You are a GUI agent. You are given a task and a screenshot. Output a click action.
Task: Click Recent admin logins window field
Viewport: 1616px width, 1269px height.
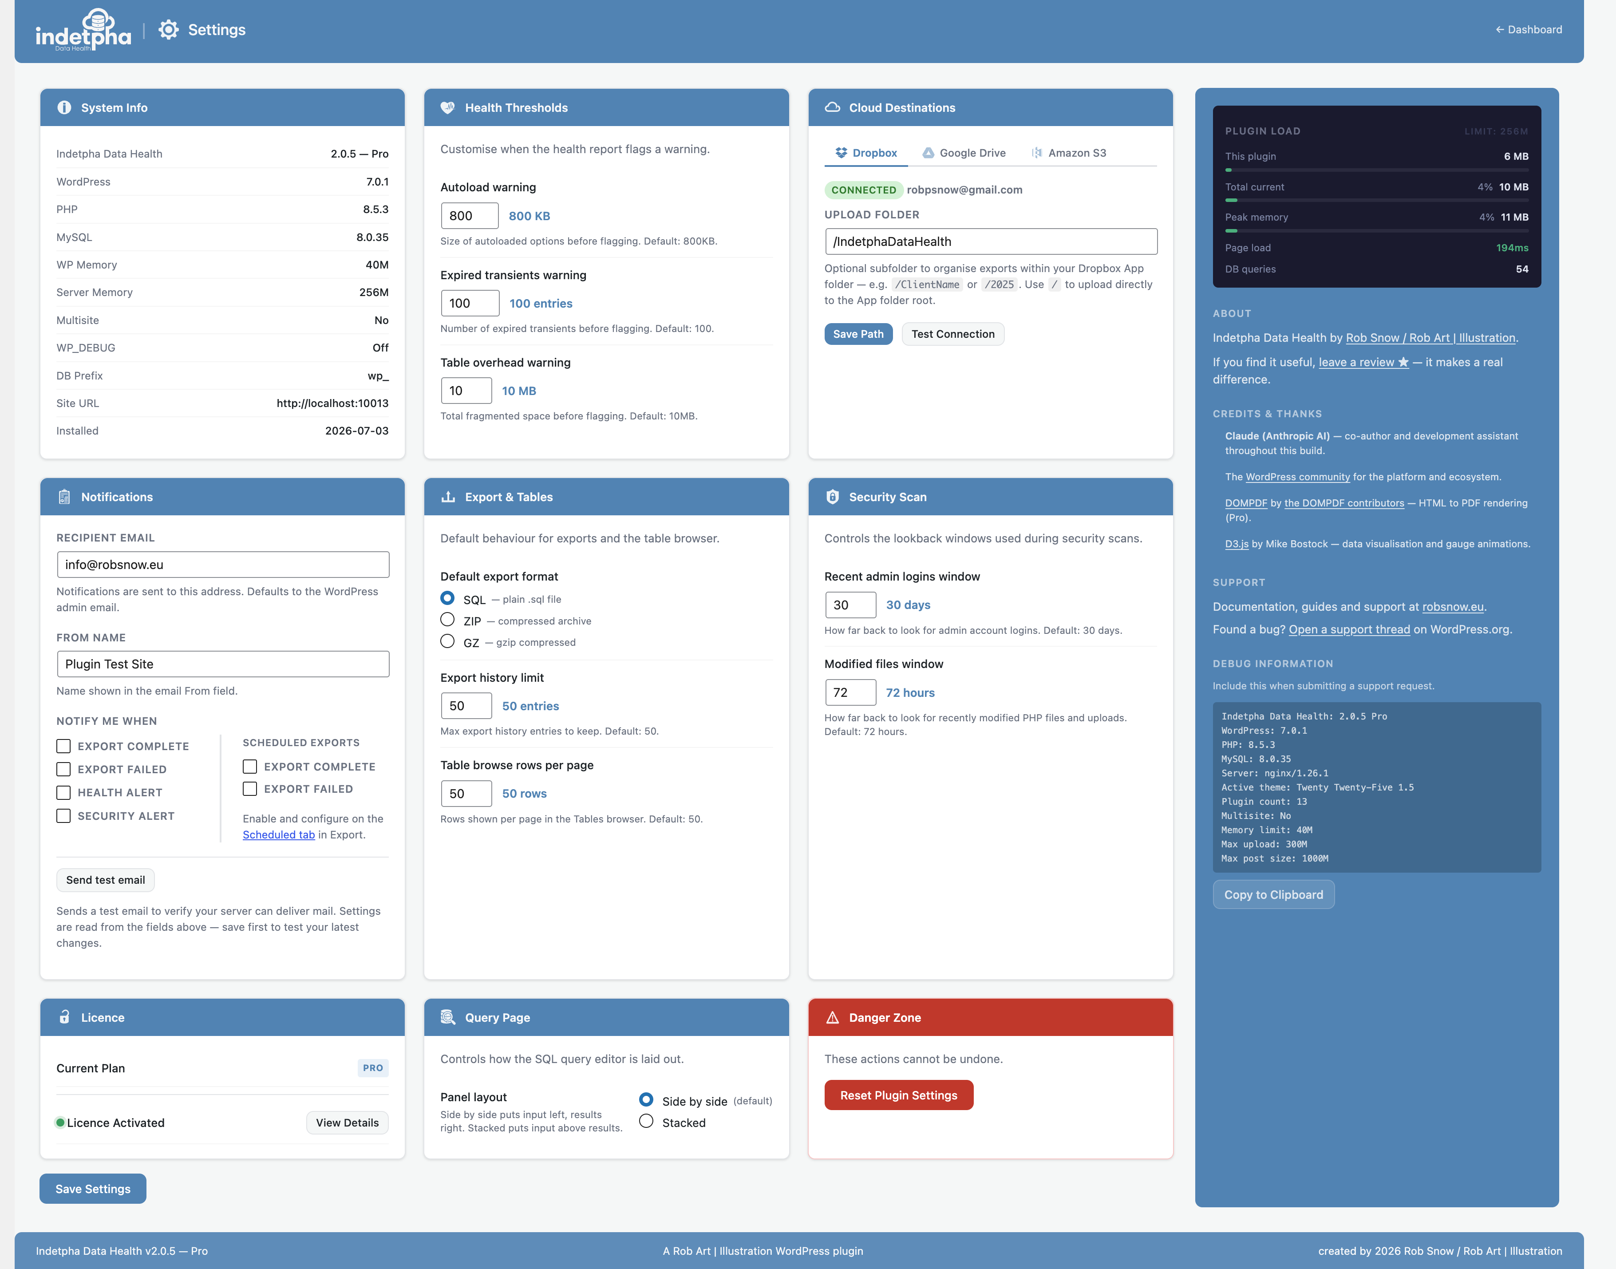point(851,605)
